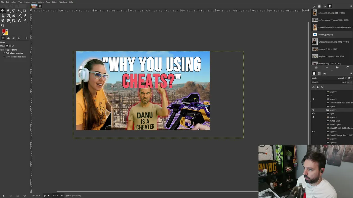This screenshot has width=353, height=198.
Task: Select the Eraser tool
Action: click(25, 16)
